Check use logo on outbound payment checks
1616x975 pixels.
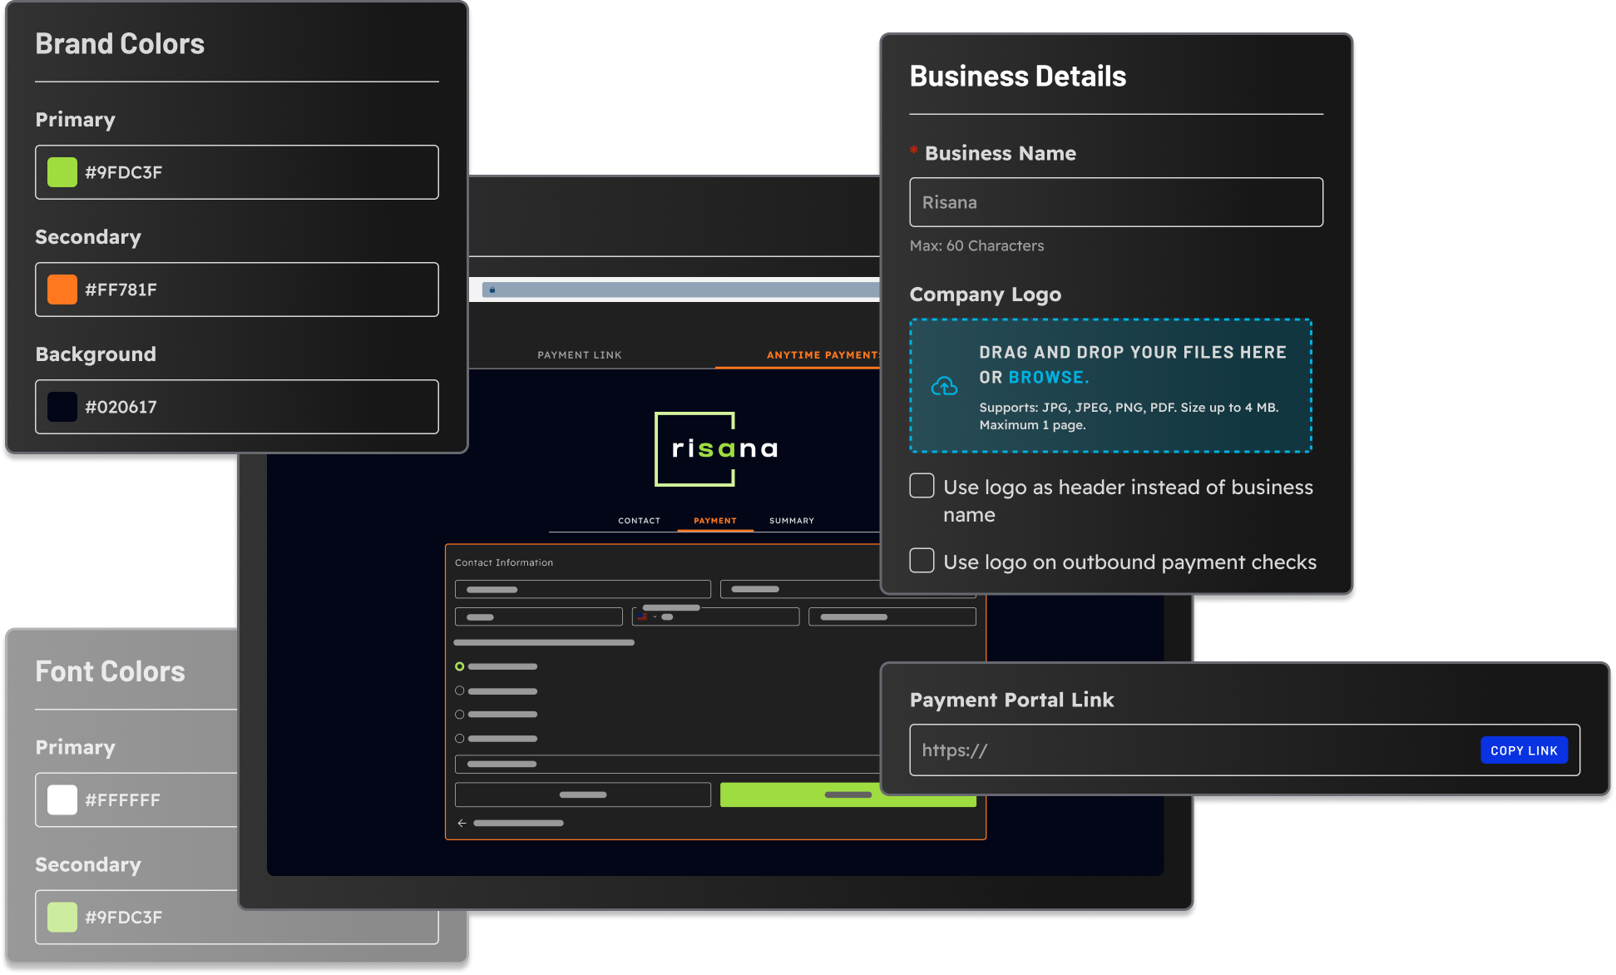point(922,561)
